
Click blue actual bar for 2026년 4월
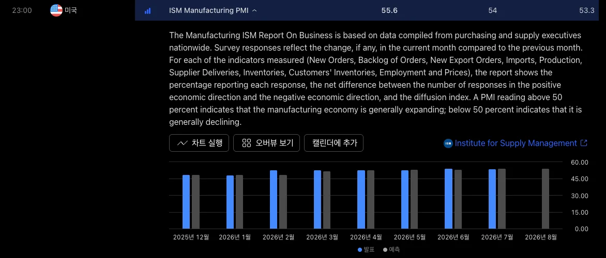361,200
